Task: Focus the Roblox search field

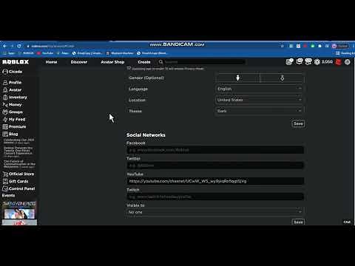Action: [205, 62]
